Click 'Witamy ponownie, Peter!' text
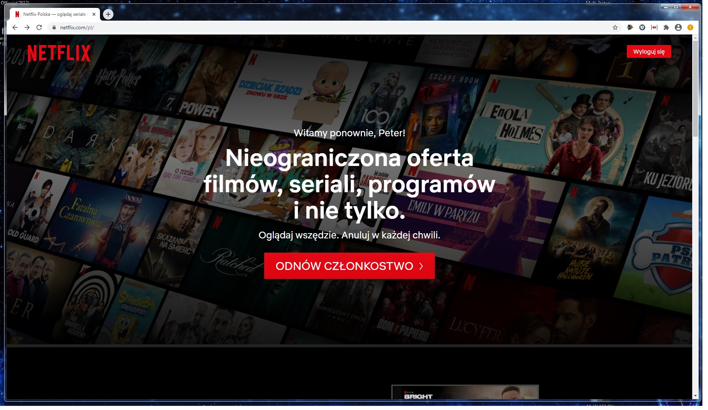This screenshot has width=708, height=410. coord(349,133)
